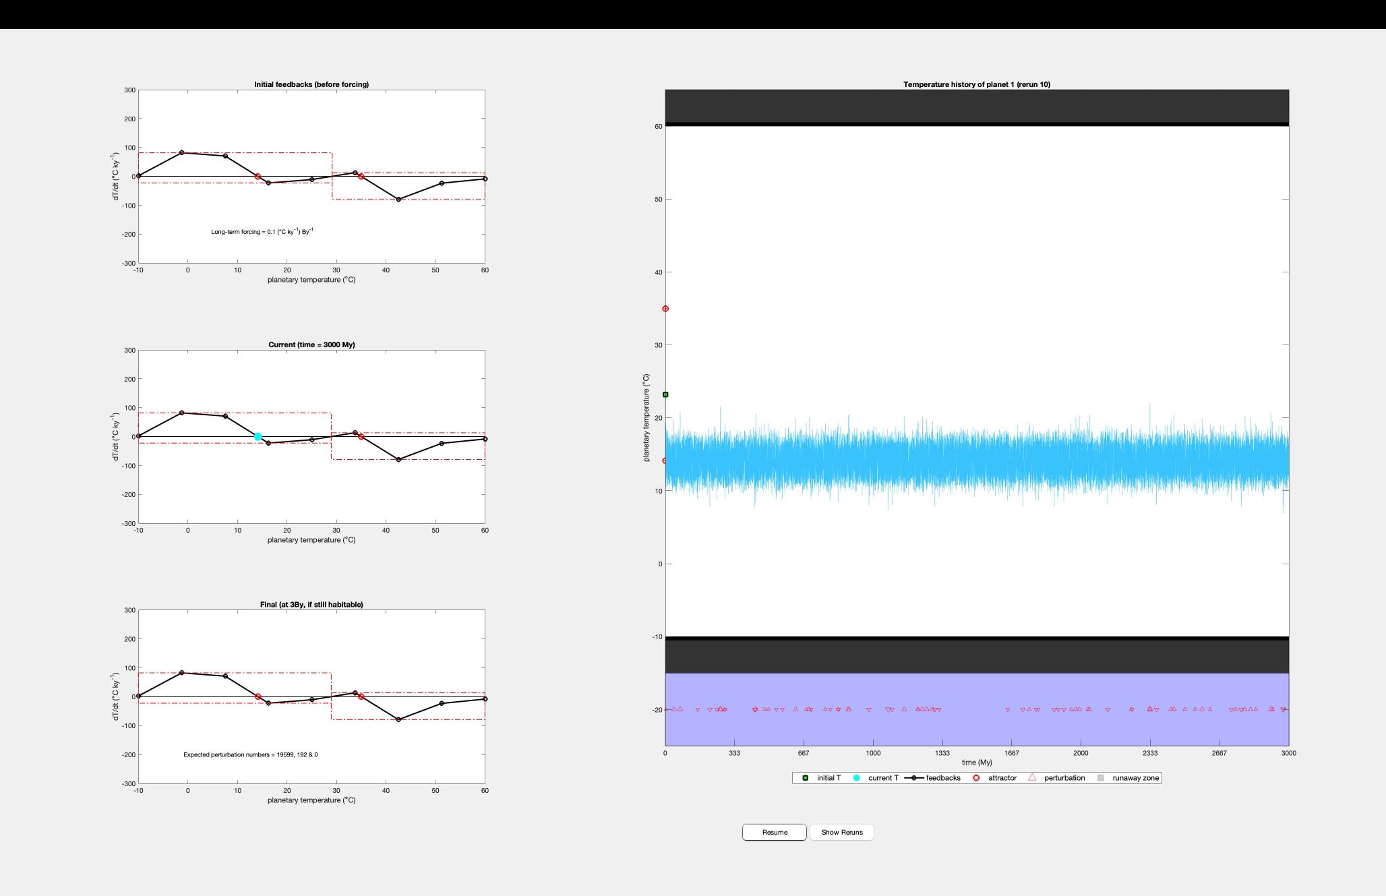
Task: Click the 'Long-term forcing = 0.1' annotation
Action: (x=262, y=231)
